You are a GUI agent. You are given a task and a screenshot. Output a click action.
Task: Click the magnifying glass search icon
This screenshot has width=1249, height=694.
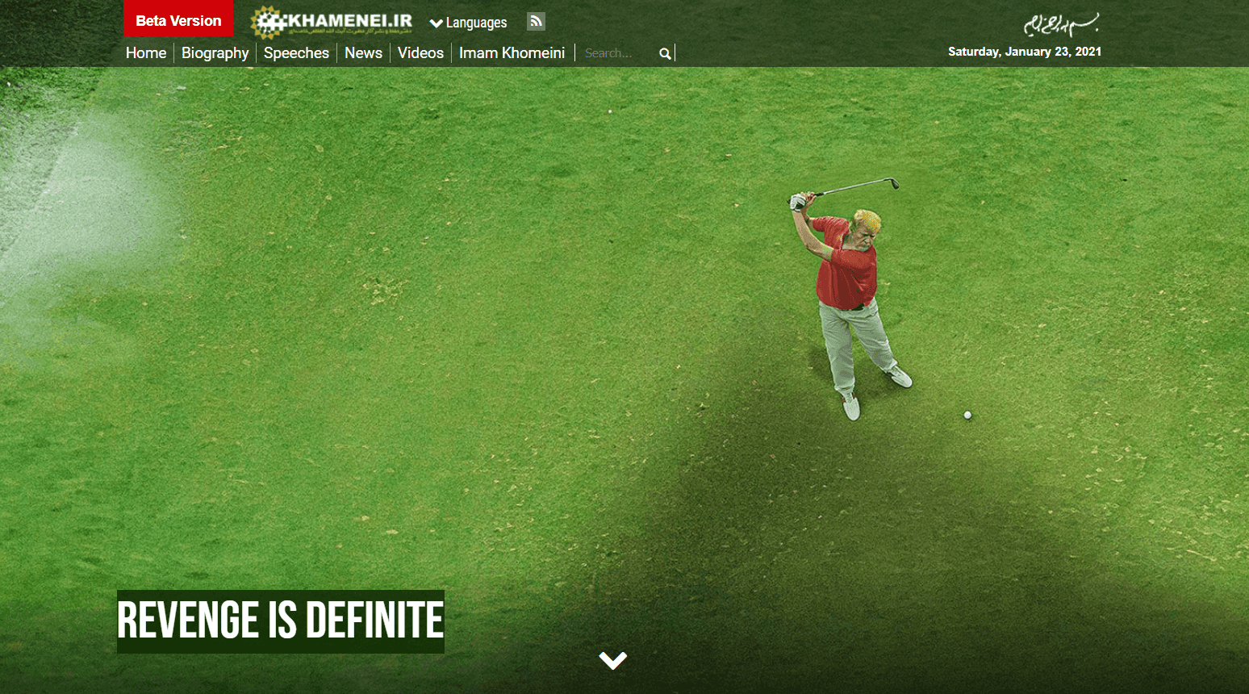(665, 53)
